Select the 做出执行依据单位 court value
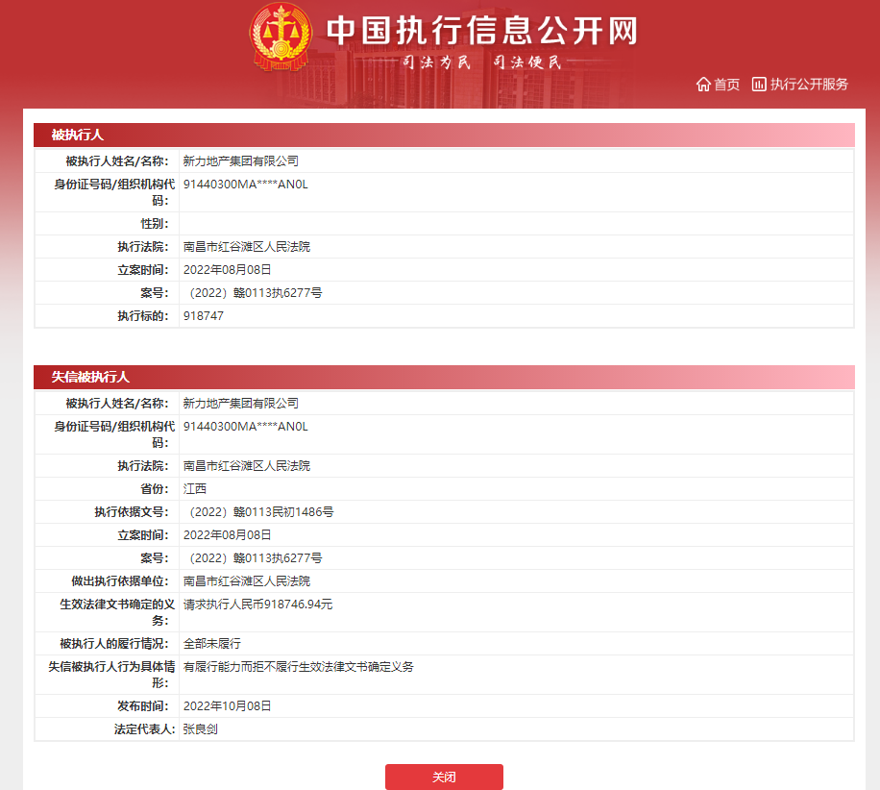 pyautogui.click(x=246, y=581)
